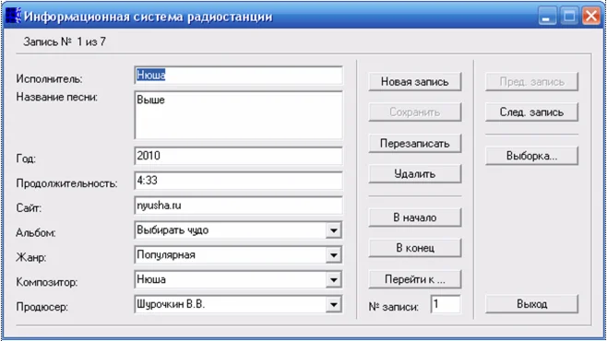Click into the Год field showing 2010
Image resolution: width=607 pixels, height=341 pixels.
pyautogui.click(x=238, y=156)
